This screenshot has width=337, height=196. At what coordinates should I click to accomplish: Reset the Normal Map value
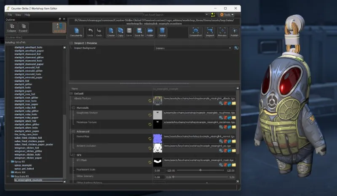[150, 139]
